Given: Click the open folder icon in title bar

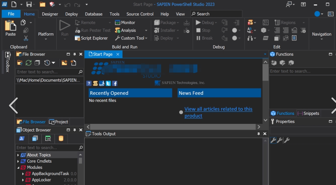Looking at the screenshot, I should pyautogui.click(x=42, y=4).
